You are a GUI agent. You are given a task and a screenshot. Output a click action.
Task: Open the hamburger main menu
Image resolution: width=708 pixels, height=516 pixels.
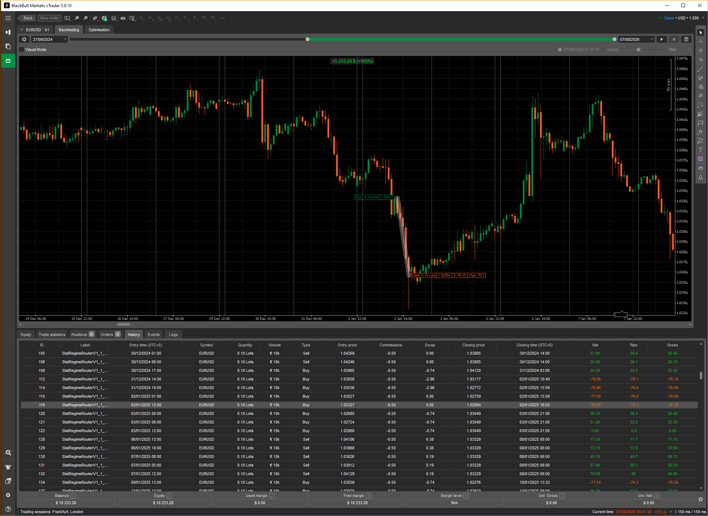tap(8, 18)
